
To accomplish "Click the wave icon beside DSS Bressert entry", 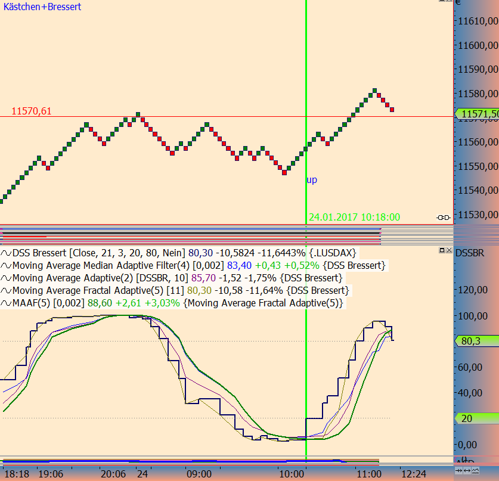I will click(6, 253).
